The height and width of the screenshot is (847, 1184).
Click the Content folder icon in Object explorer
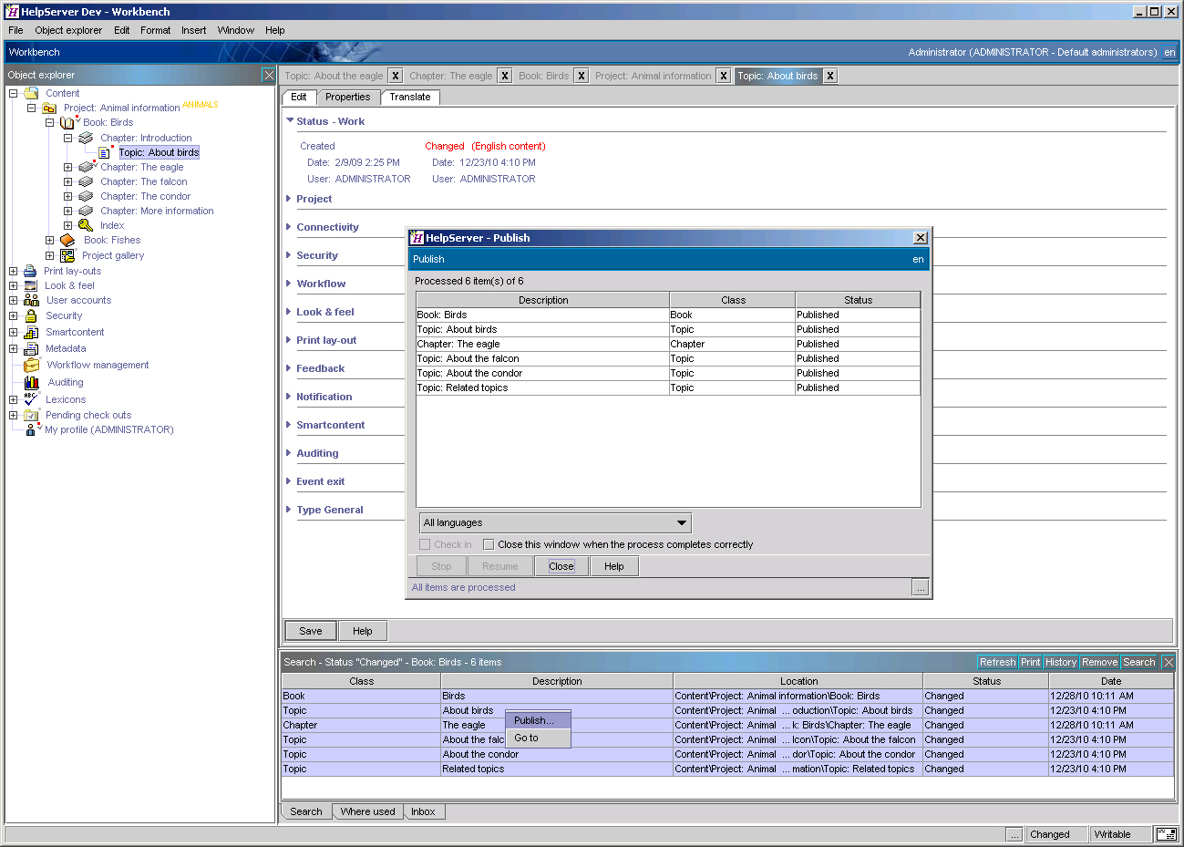point(32,93)
